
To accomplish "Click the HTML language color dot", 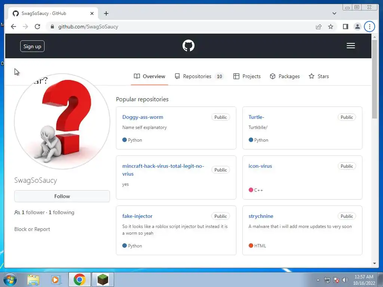I will (251, 246).
